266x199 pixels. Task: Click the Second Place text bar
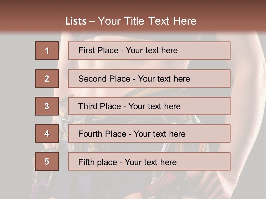click(x=149, y=78)
